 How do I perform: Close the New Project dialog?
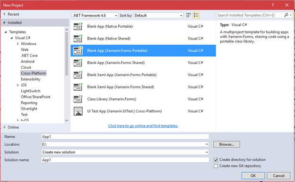[286, 5]
